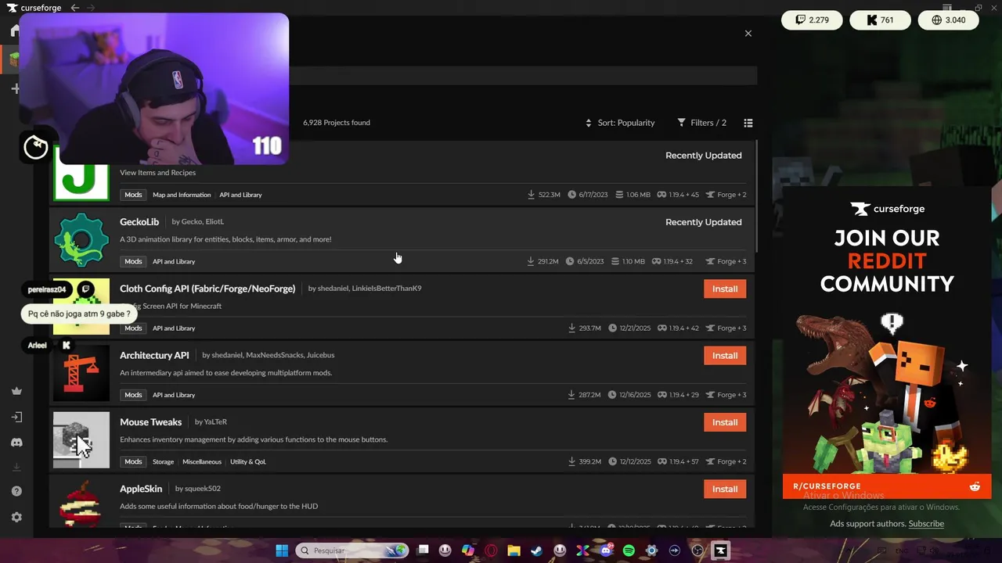Open Cloth Config API title
Image resolution: width=1002 pixels, height=563 pixels.
207,289
